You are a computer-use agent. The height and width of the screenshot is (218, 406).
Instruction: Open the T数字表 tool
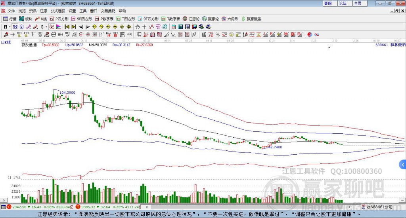(170, 19)
